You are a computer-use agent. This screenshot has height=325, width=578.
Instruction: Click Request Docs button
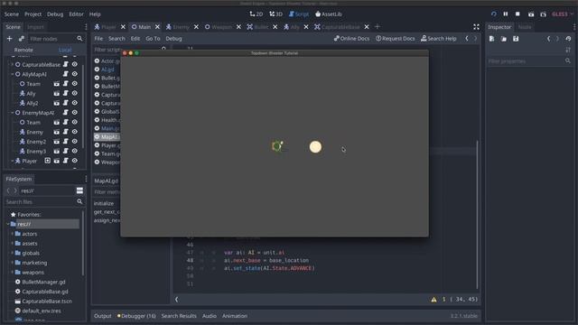396,38
